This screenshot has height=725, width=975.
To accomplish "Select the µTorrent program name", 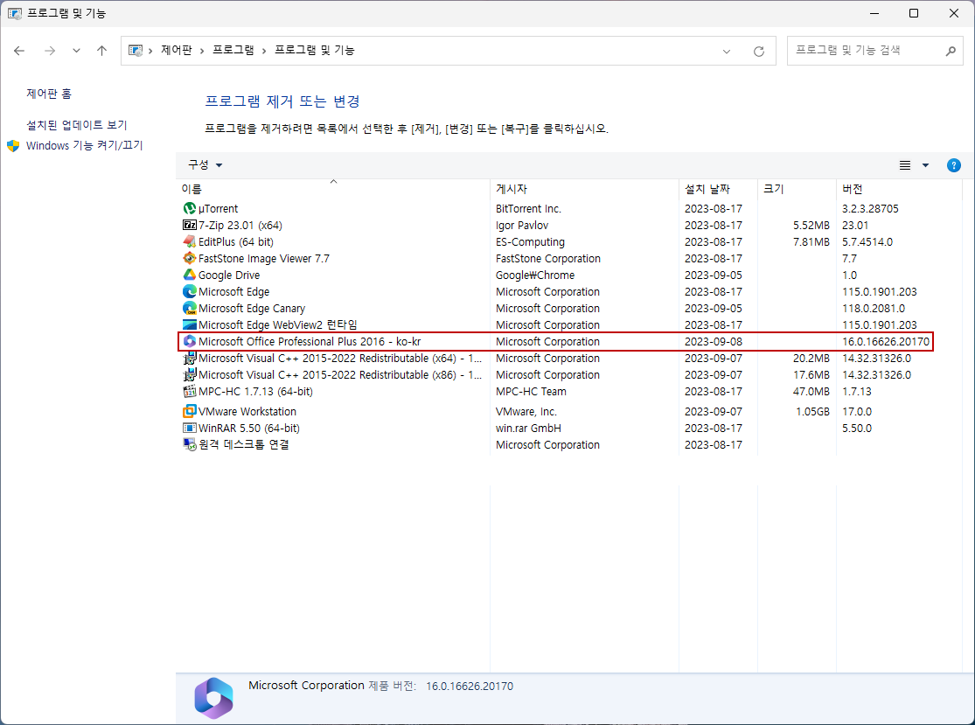I will click(x=219, y=208).
